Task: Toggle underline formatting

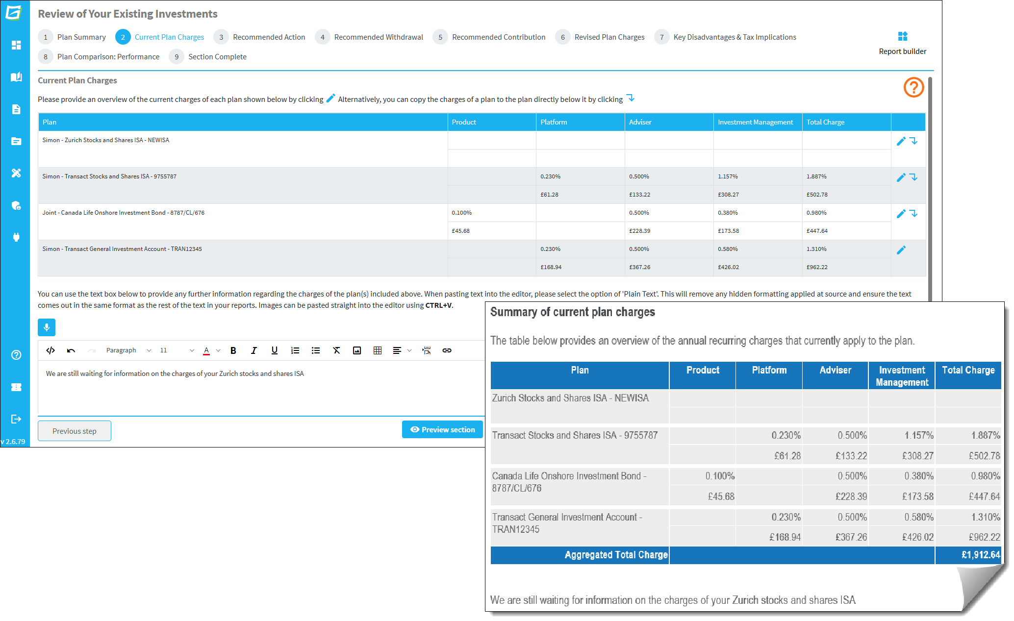Action: [275, 350]
